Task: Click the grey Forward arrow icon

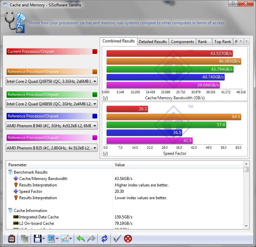Action: click(x=91, y=239)
